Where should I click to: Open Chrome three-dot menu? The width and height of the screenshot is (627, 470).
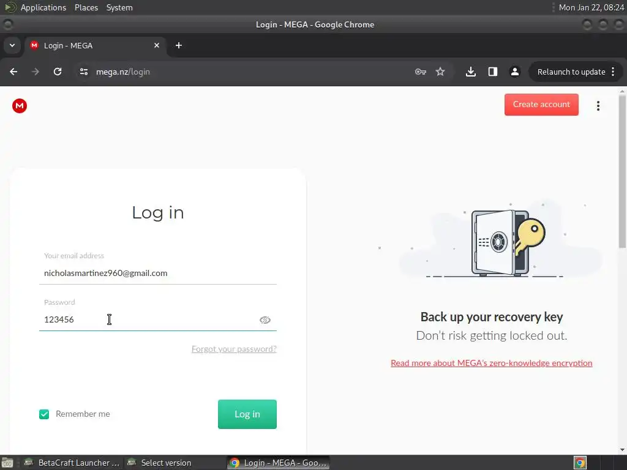[x=613, y=72]
